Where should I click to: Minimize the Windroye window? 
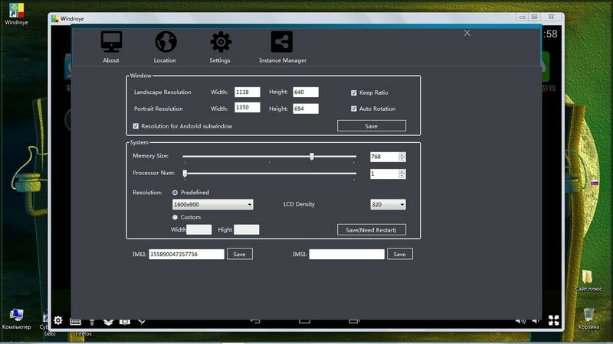click(523, 17)
